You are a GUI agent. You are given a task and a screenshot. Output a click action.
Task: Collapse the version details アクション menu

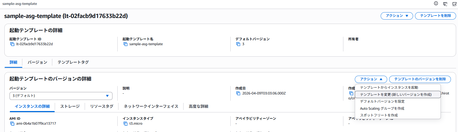[371, 79]
